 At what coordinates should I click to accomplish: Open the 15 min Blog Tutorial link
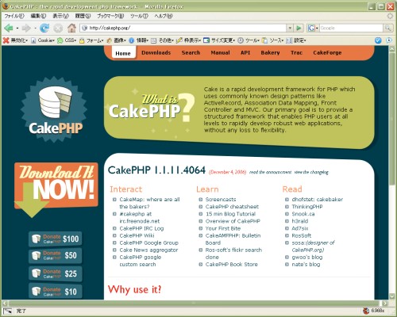pyautogui.click(x=230, y=214)
